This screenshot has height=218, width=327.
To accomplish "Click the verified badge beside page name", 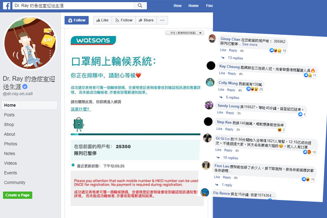I will (x=25, y=87).
